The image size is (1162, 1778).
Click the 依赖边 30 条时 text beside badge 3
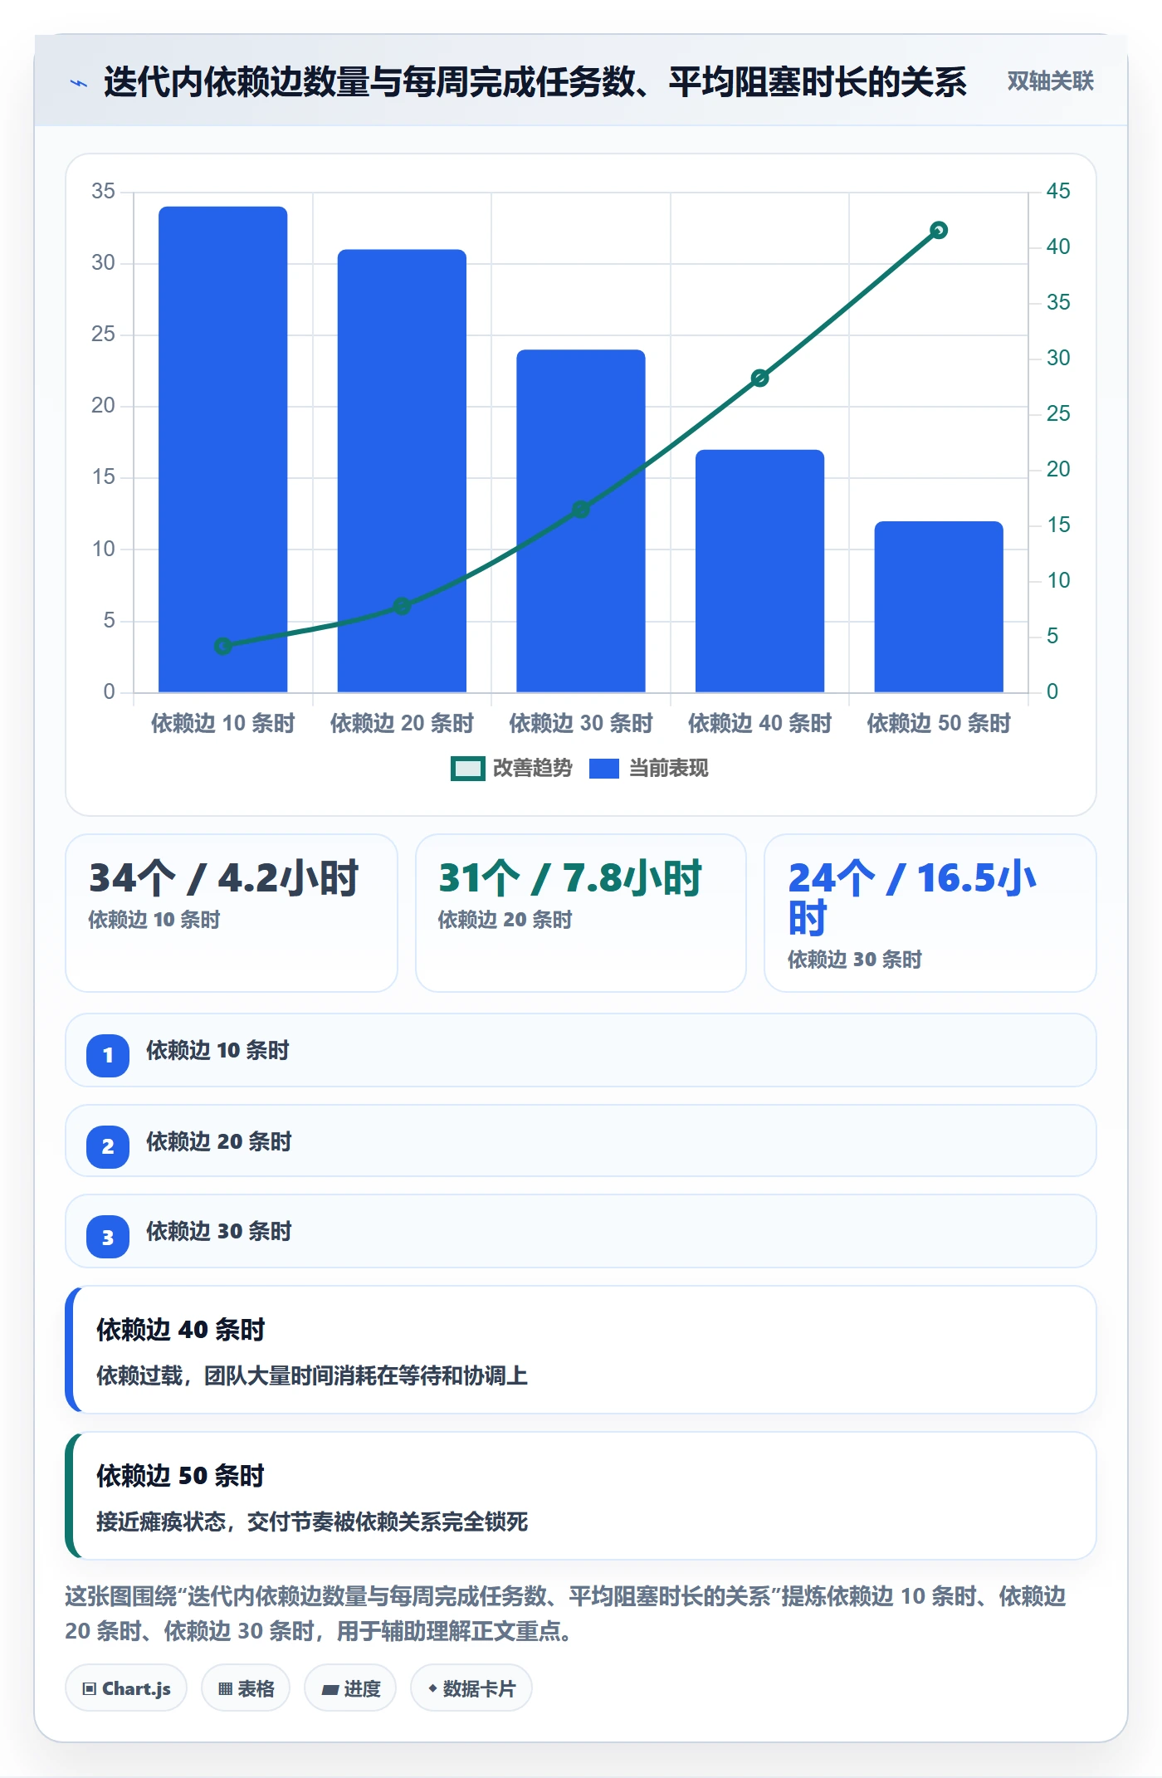click(x=219, y=1232)
